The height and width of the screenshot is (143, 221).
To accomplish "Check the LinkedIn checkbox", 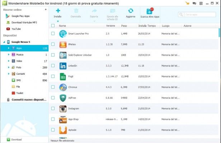I will pyautogui.click(x=53, y=65).
